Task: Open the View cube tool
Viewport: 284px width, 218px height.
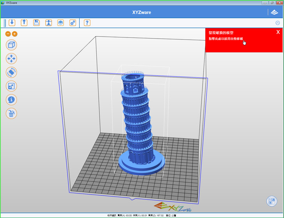Action: point(11,45)
